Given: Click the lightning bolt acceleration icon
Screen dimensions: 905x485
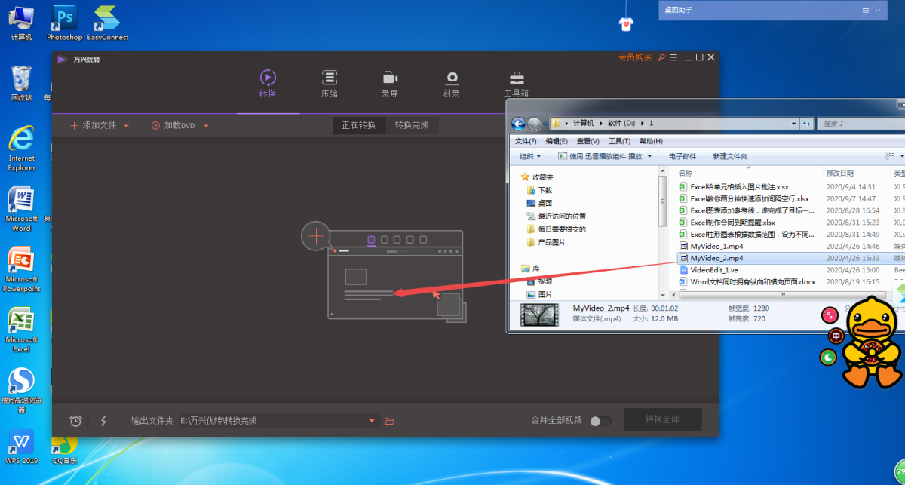Looking at the screenshot, I should (103, 421).
